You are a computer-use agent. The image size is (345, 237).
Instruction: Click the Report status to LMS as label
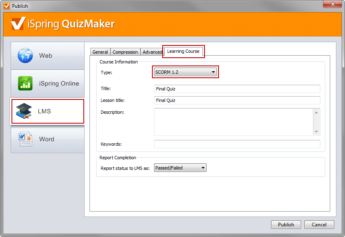point(125,168)
